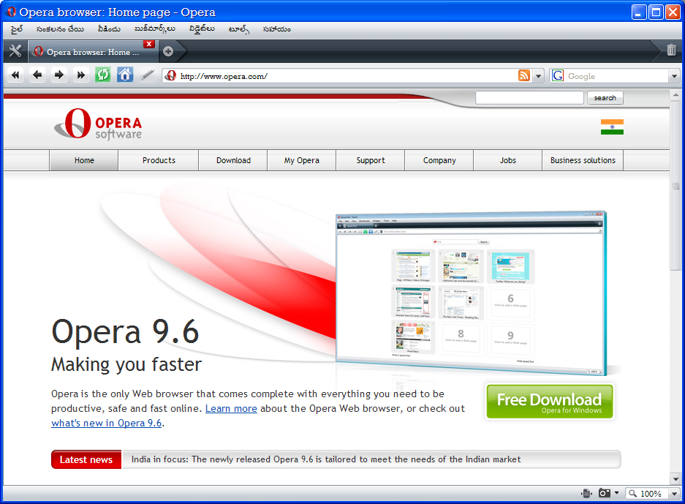Toggle image loading with the camera icon

(x=605, y=494)
